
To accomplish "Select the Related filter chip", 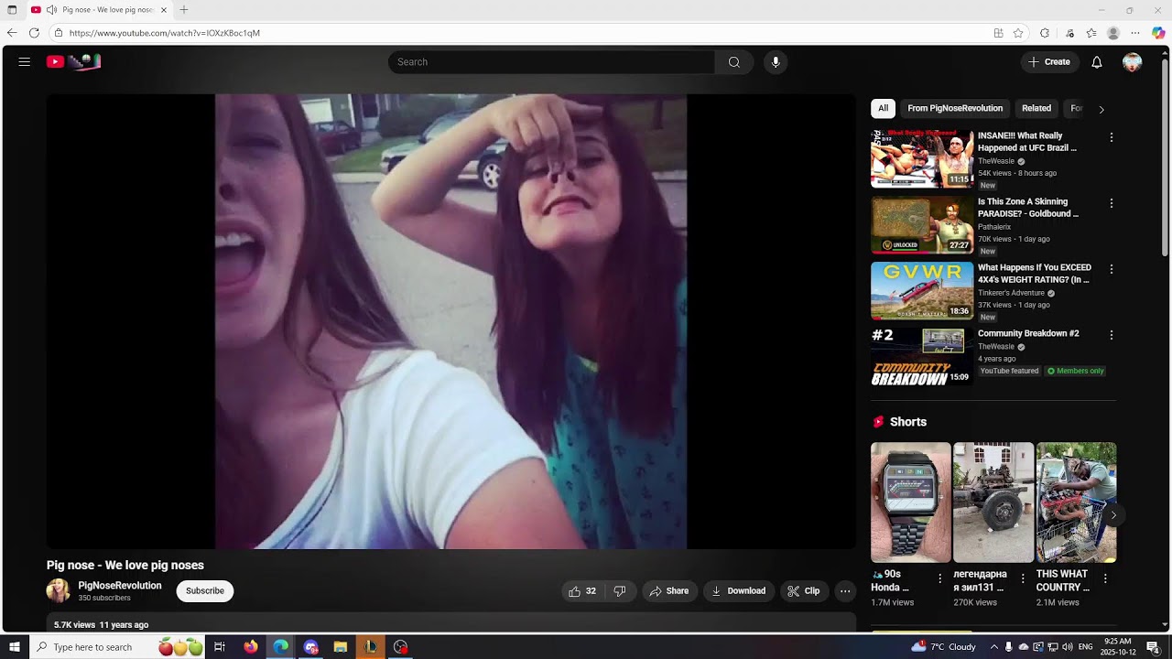I will (1036, 108).
